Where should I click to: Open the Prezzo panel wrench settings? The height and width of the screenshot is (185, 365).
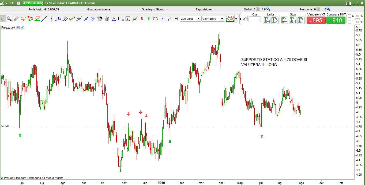click(13, 27)
